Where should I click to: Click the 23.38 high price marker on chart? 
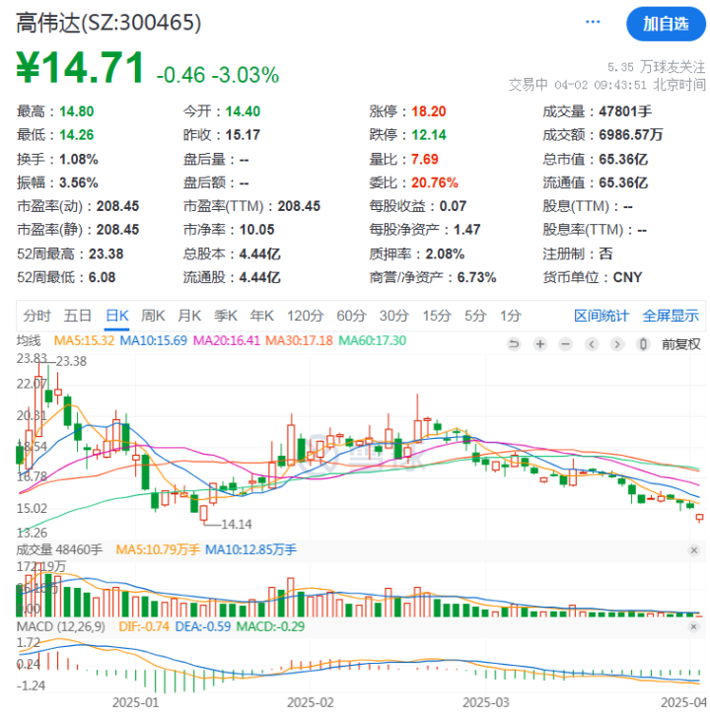pyautogui.click(x=71, y=361)
